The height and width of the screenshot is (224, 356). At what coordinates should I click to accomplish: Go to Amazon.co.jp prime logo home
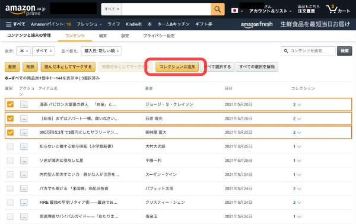click(25, 10)
